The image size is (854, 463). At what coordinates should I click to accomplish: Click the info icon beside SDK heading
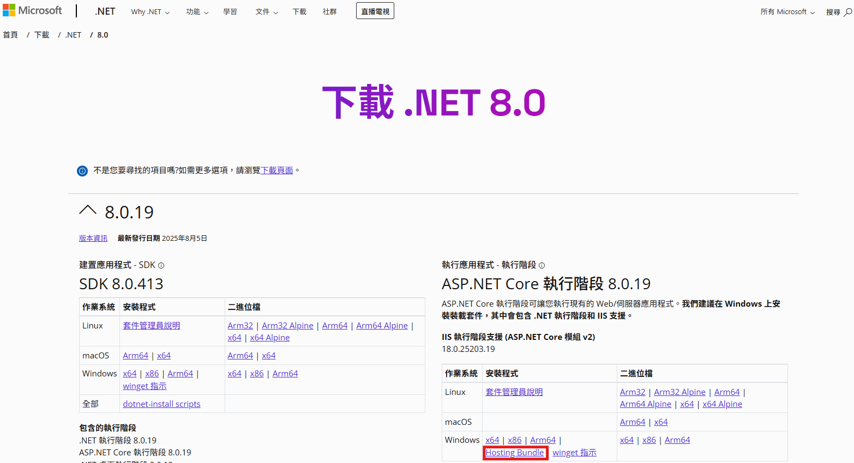(x=161, y=266)
